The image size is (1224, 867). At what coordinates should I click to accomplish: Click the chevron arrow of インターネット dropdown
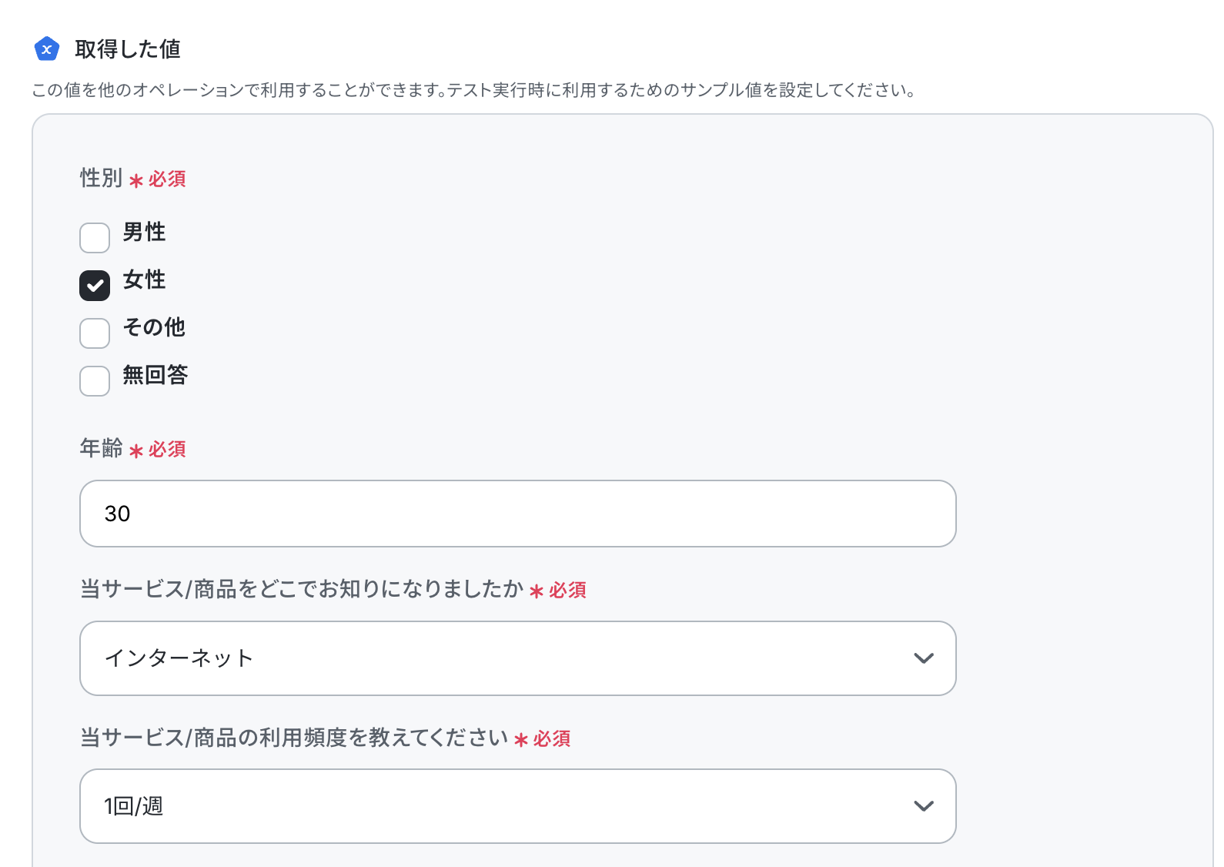924,658
